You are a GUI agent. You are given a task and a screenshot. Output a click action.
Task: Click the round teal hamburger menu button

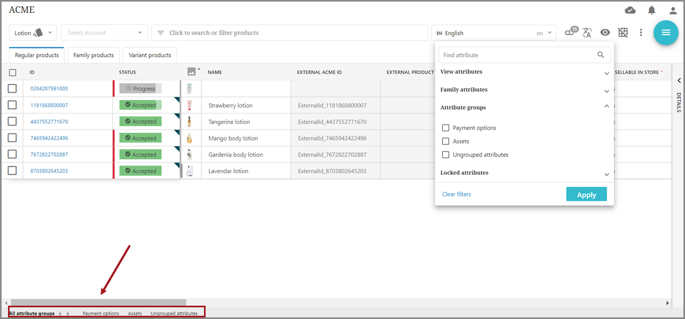pos(666,32)
